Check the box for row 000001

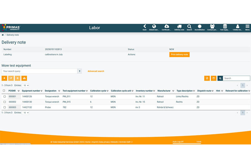(x=4, y=97)
